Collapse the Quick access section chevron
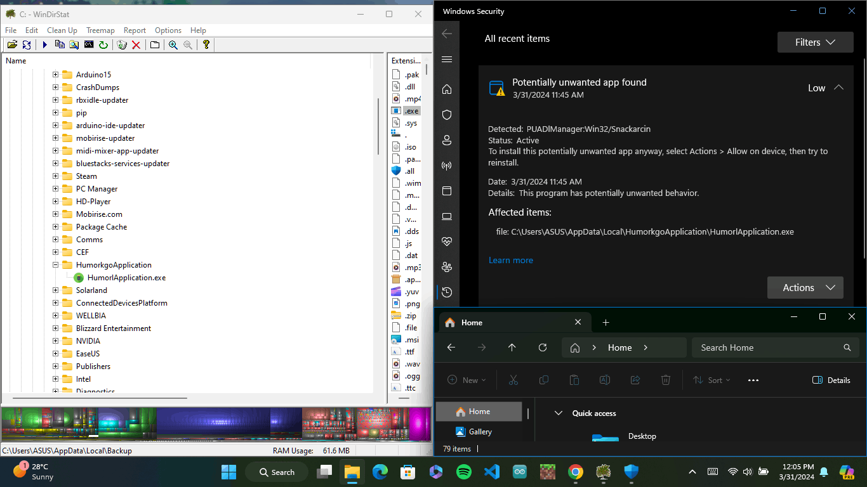The width and height of the screenshot is (867, 487). 559,413
